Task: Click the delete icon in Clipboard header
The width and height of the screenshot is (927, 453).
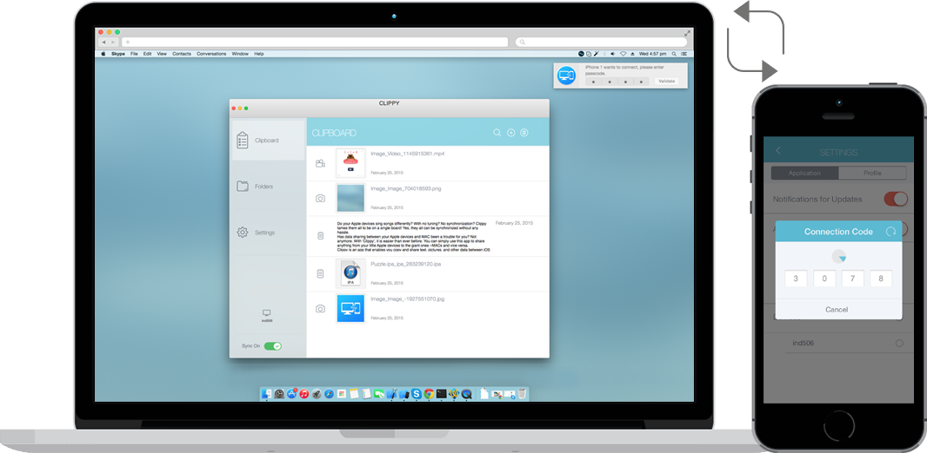Action: coord(524,133)
